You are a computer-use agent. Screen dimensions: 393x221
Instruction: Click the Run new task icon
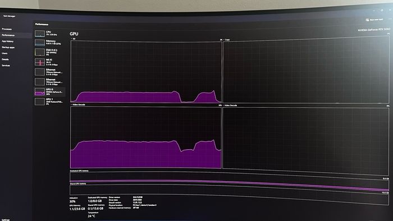click(x=367, y=20)
